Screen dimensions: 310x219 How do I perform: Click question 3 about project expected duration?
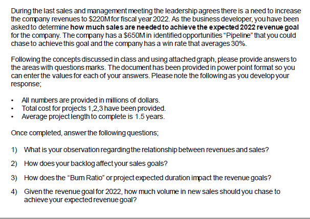[x=148, y=178]
